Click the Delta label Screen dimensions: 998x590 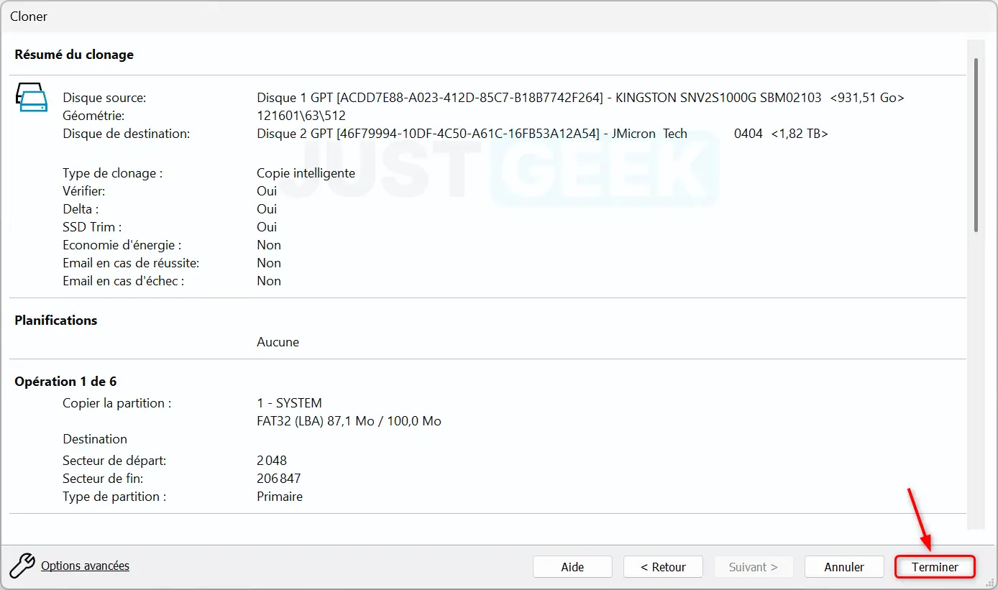coord(81,209)
